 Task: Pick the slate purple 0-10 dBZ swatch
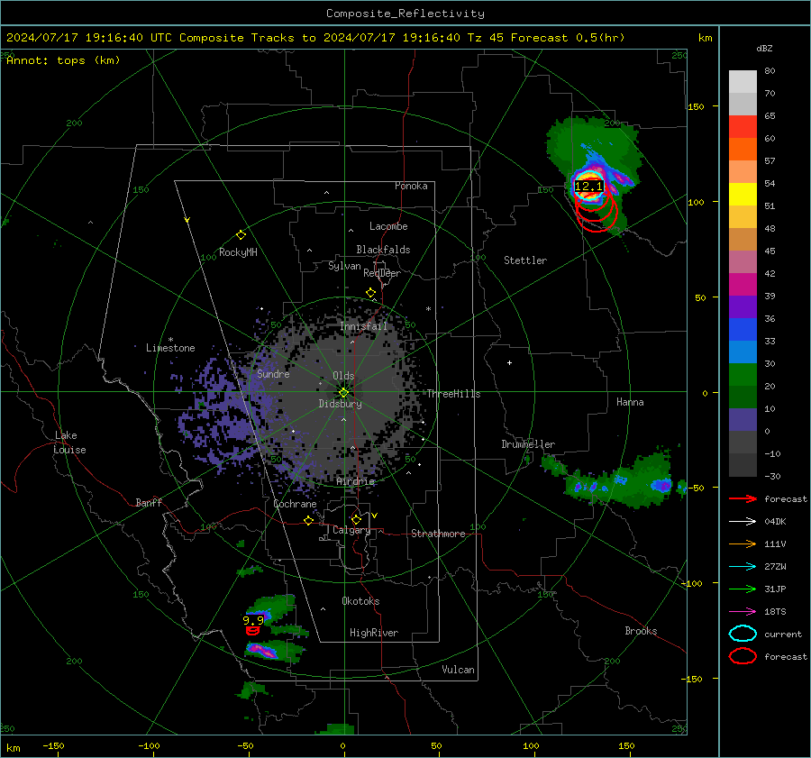pyautogui.click(x=743, y=420)
